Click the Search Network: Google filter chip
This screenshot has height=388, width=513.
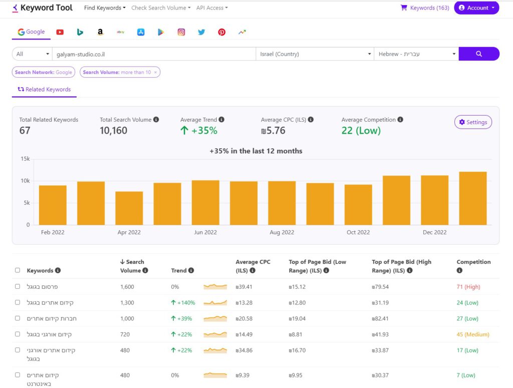pyautogui.click(x=44, y=72)
